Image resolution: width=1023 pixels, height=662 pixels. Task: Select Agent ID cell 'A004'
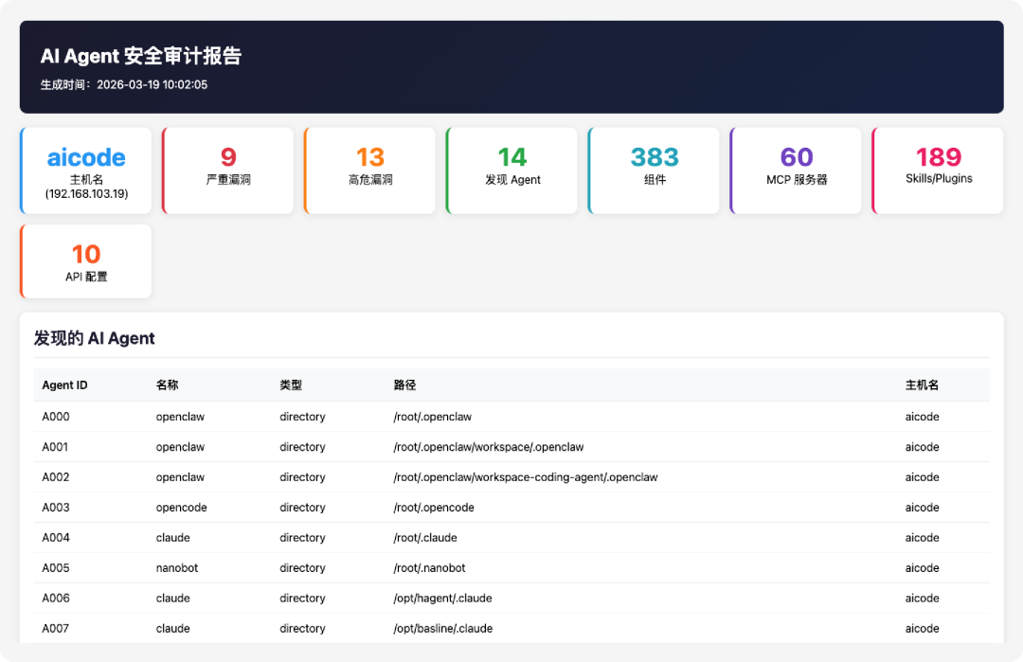(x=56, y=538)
